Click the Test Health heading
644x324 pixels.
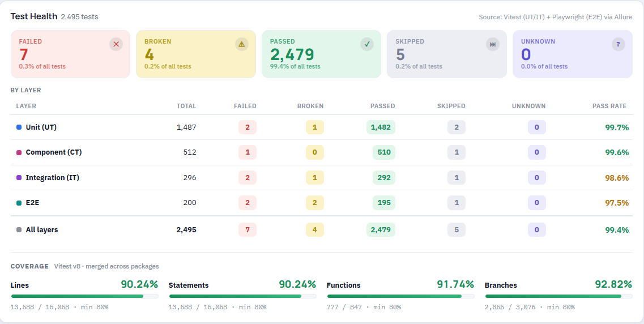pos(33,16)
